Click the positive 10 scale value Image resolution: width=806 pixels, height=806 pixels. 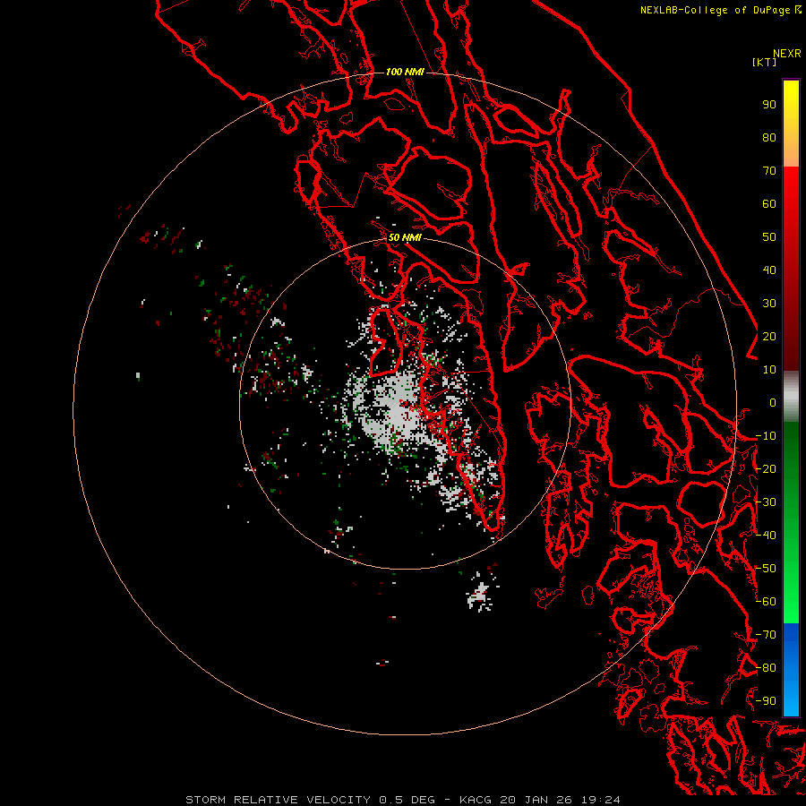(769, 370)
